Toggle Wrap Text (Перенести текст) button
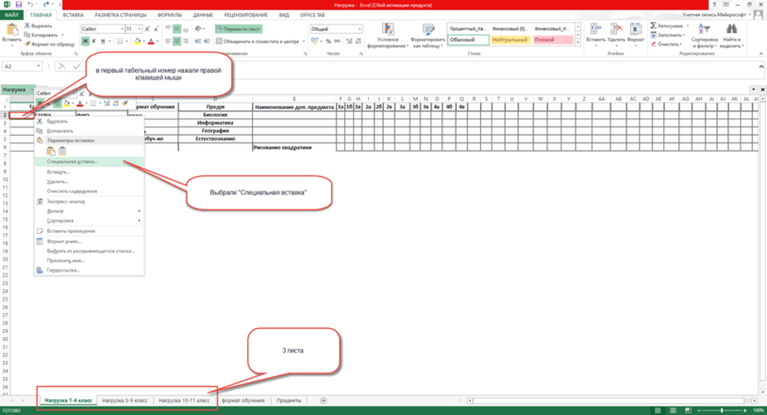 (240, 29)
